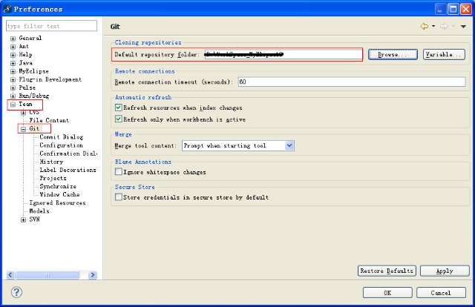Click the type filter text field

[x=51, y=26]
